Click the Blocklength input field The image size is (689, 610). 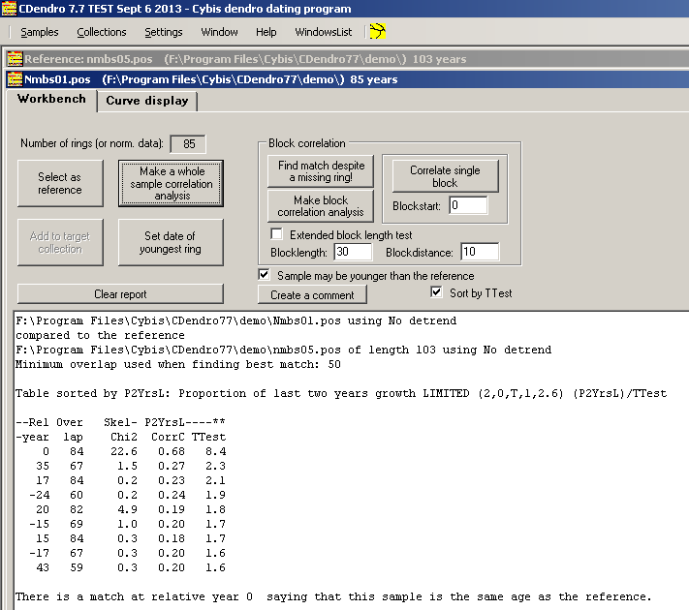(353, 252)
